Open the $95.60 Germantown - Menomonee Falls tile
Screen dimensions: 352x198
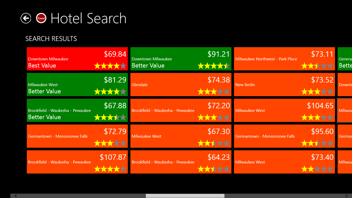(x=284, y=136)
